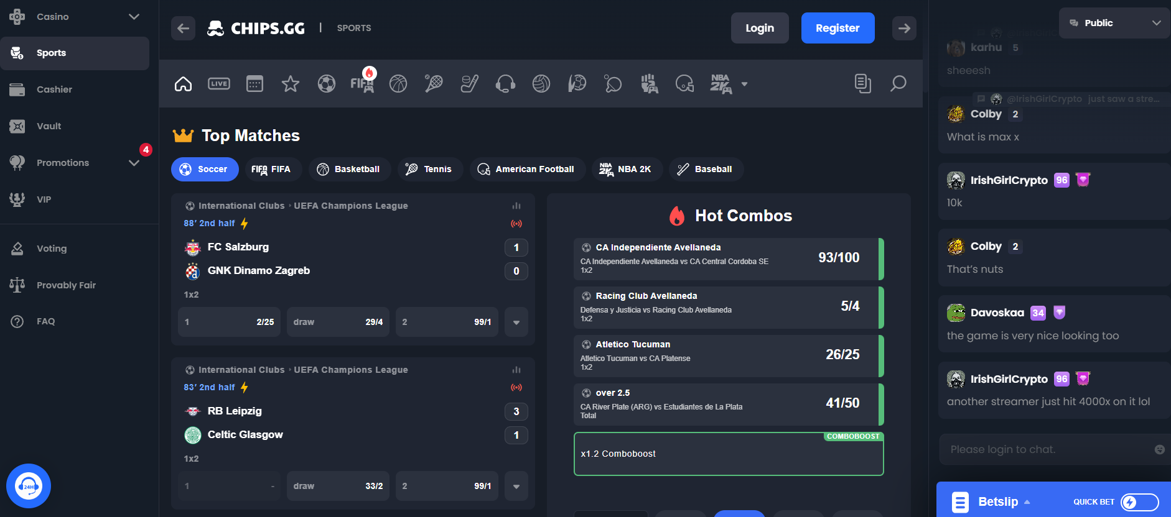Open the LIVE events icon
The image size is (1171, 517).
click(x=219, y=83)
